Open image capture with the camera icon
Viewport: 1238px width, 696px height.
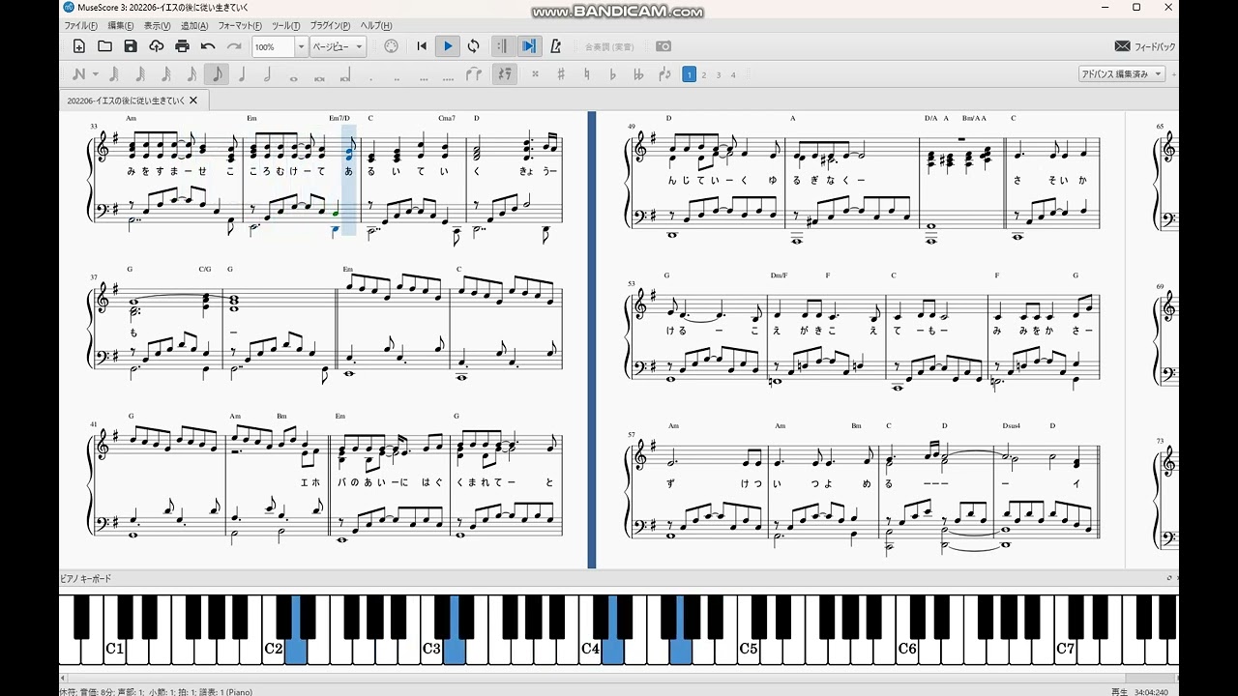tap(663, 46)
